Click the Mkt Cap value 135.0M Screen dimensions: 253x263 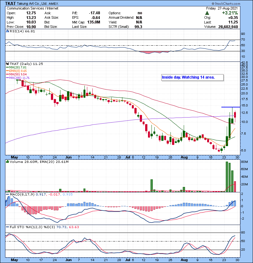(94, 22)
